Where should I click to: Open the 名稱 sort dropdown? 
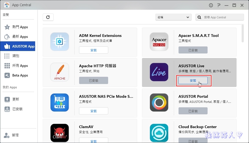pos(173,17)
